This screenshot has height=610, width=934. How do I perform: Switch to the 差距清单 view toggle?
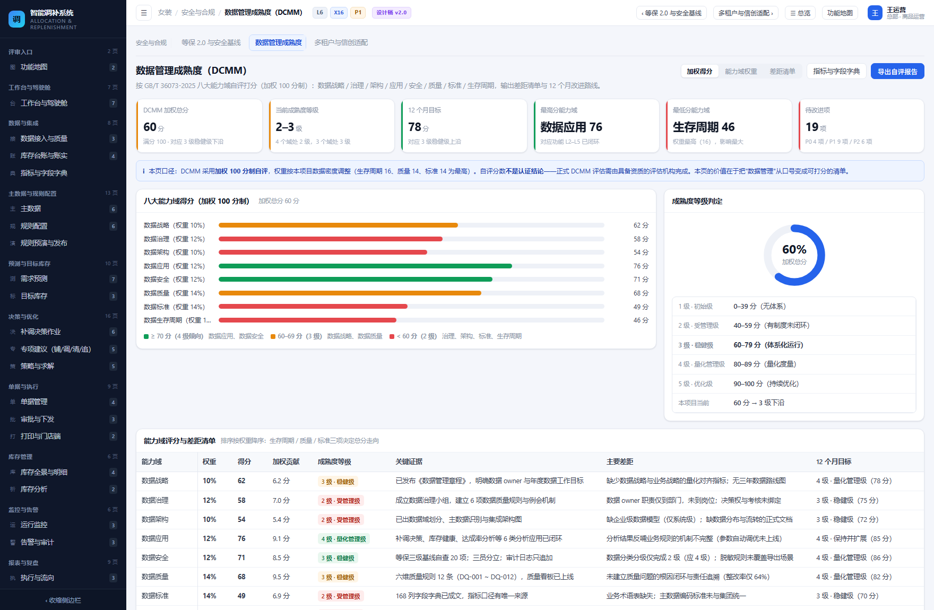click(x=782, y=71)
